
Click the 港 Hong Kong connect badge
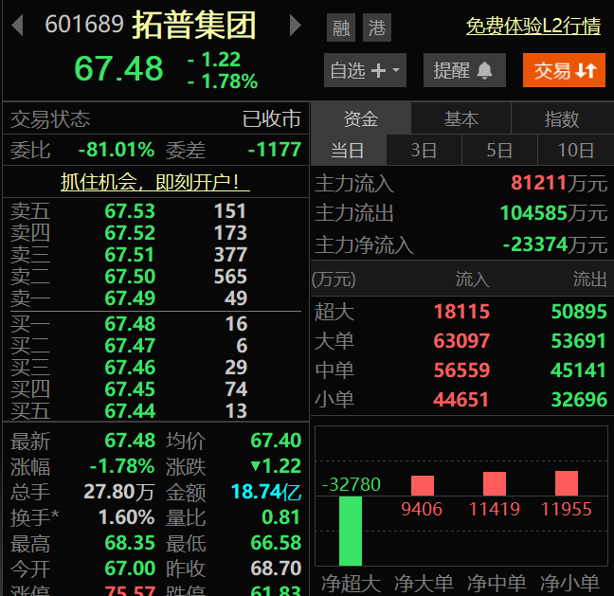(377, 27)
